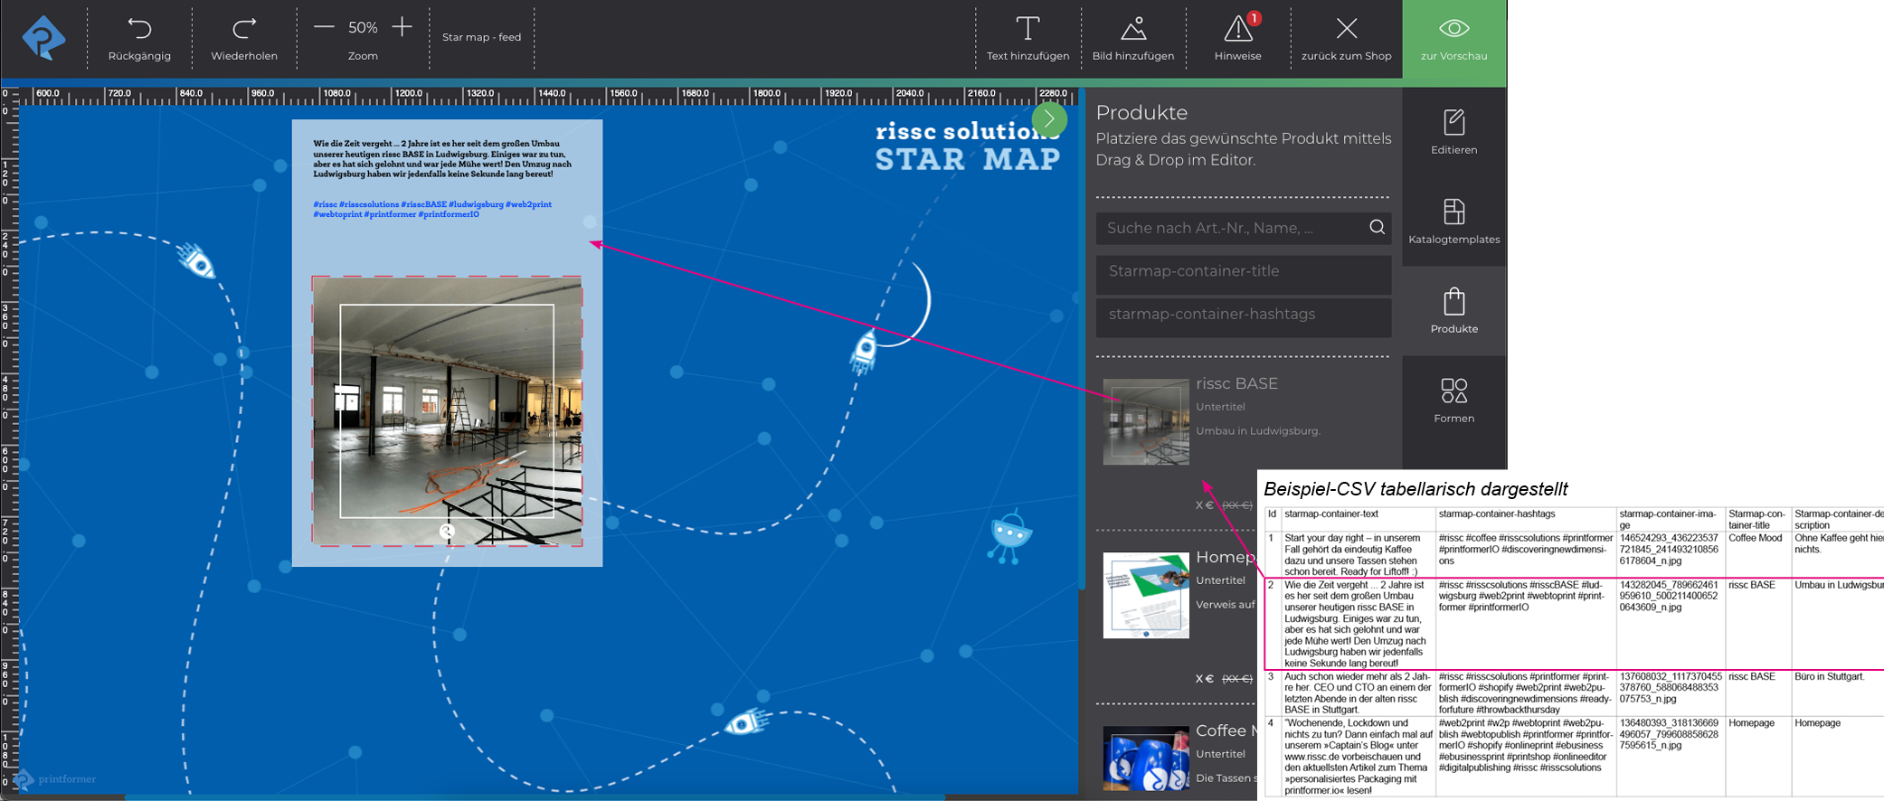Screen dimensions: 1884x801
Task: Click the Wiederholen redo icon
Action: coord(243,30)
